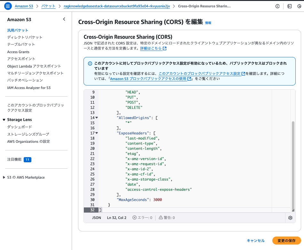Click the "x-amz-version-id" line

pos(145,159)
